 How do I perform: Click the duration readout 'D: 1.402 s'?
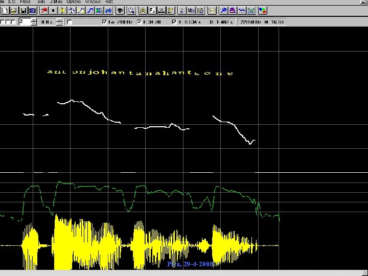pos(221,22)
